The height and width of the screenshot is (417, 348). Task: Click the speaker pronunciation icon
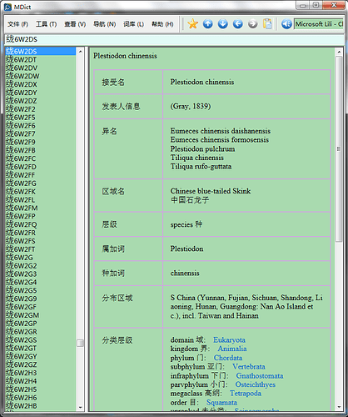coord(286,24)
